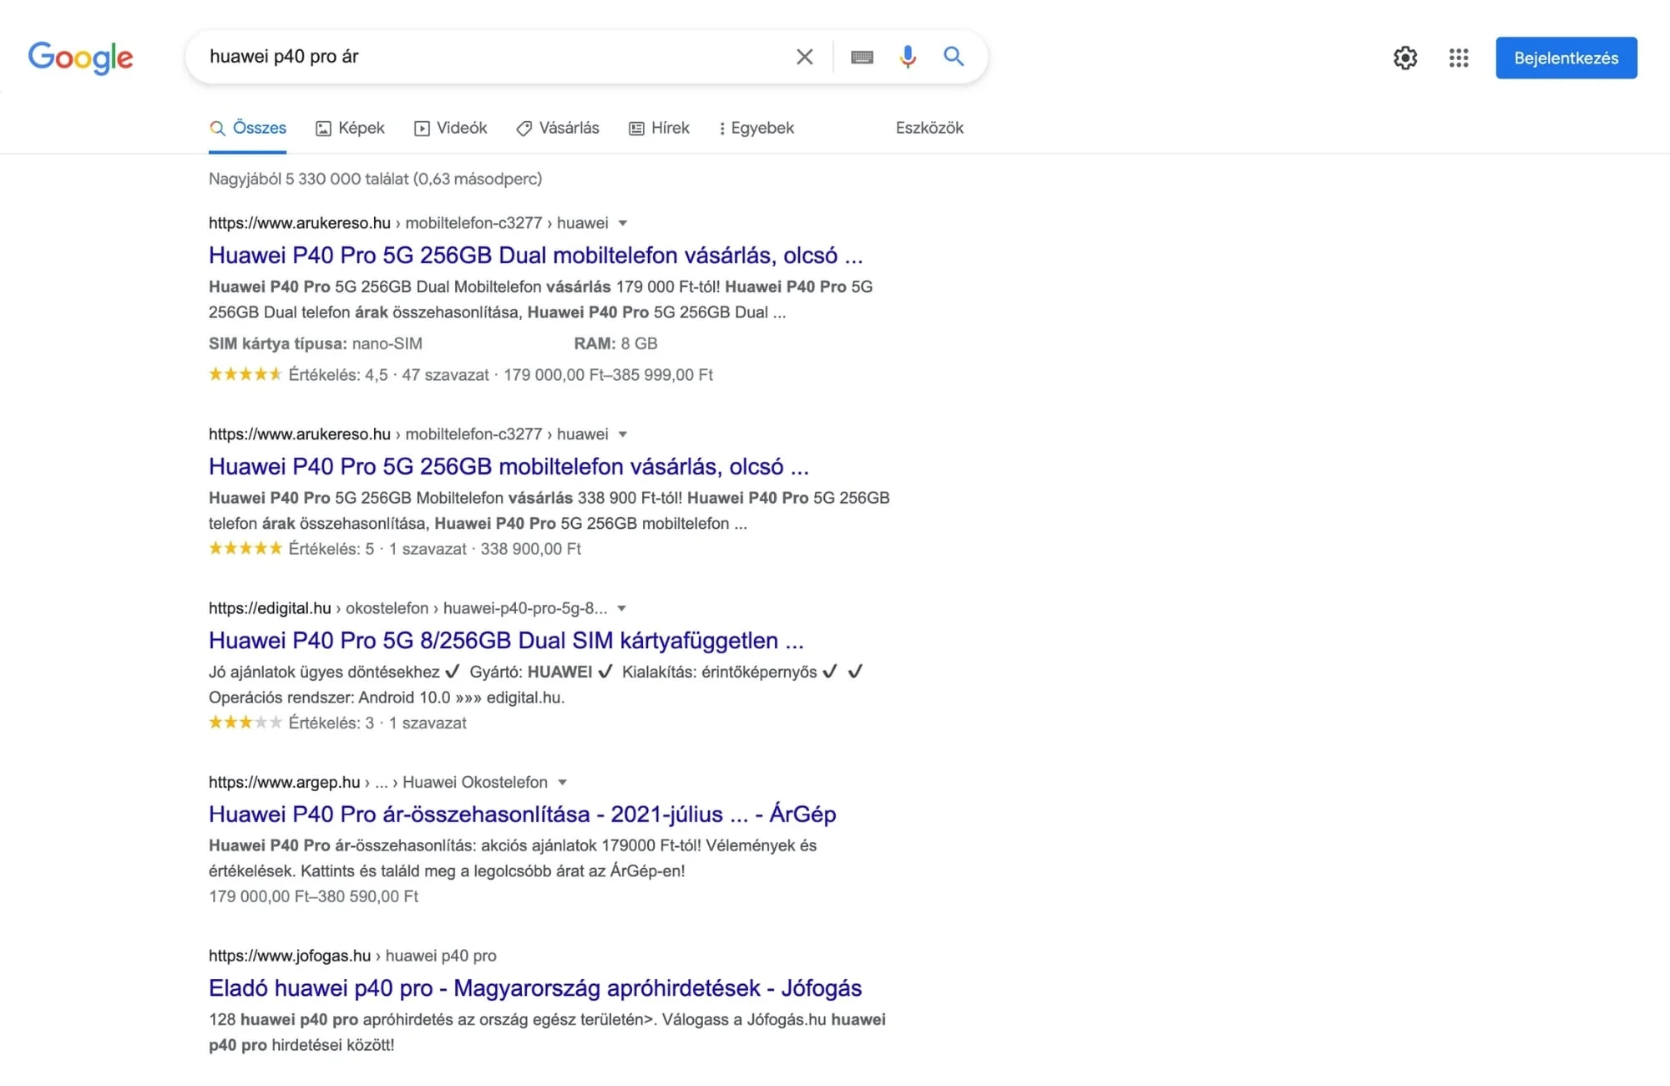Open the on-screen keyboard input tool

tap(862, 57)
